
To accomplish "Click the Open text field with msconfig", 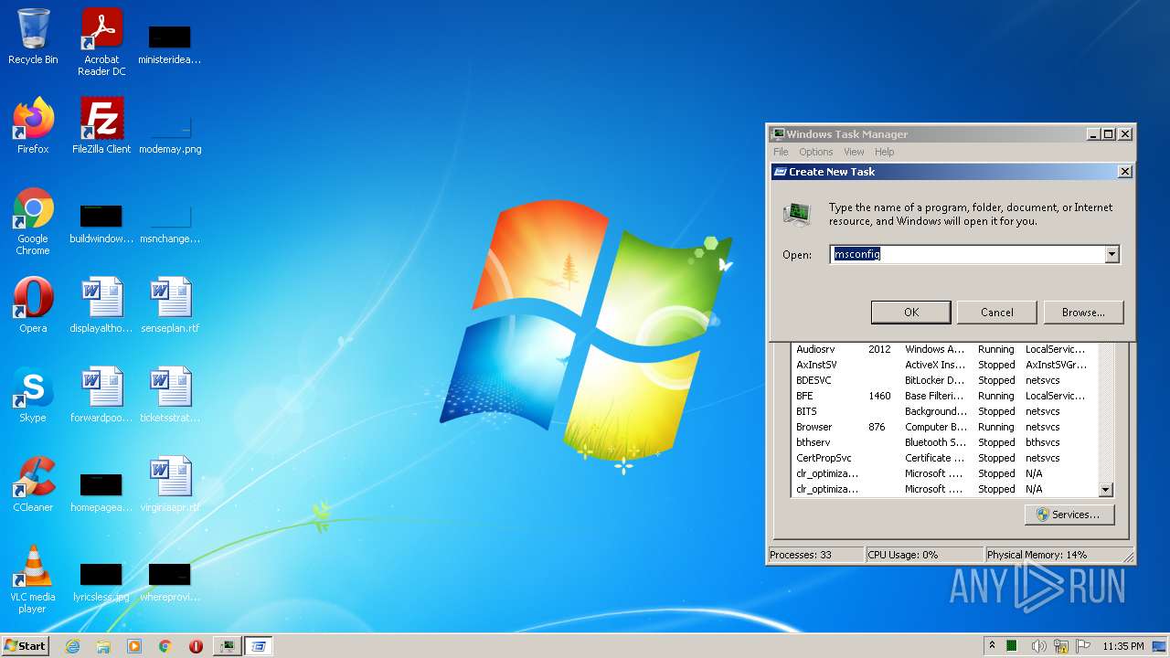I will (967, 254).
